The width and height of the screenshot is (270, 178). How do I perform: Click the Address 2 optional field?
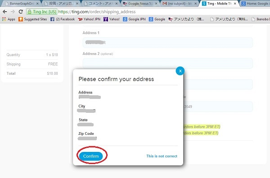pos(167,63)
